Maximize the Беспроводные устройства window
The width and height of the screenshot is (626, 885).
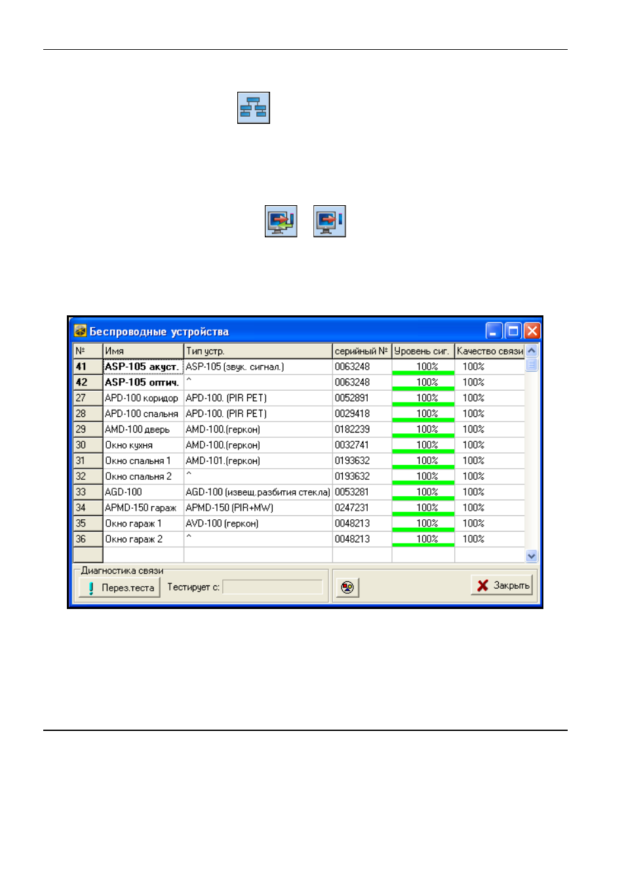coord(513,331)
